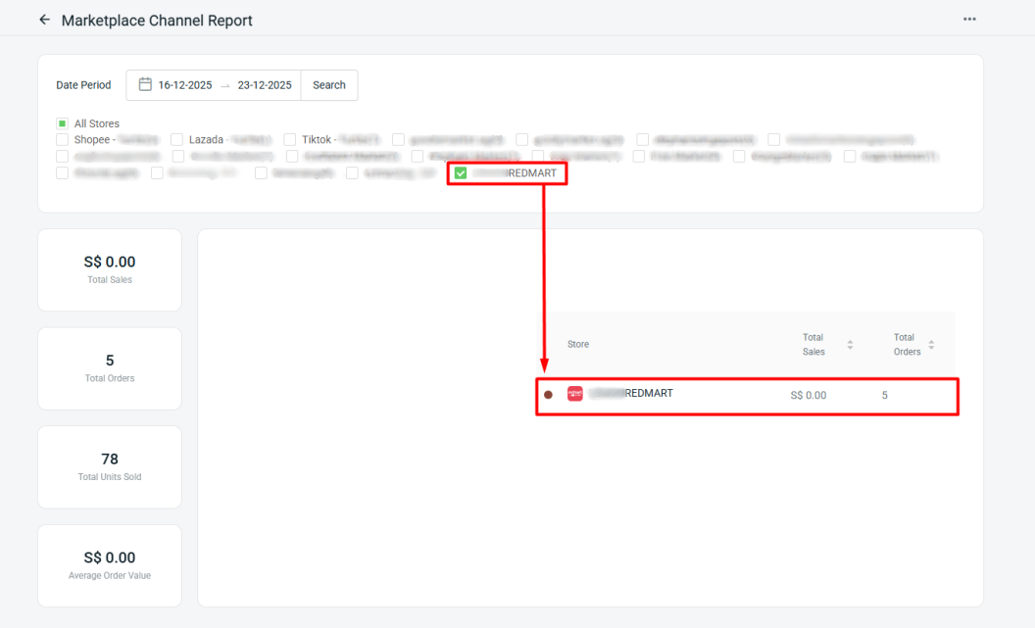Click the calendar icon in Date Period
Screen dimensions: 1035x628
pos(145,85)
